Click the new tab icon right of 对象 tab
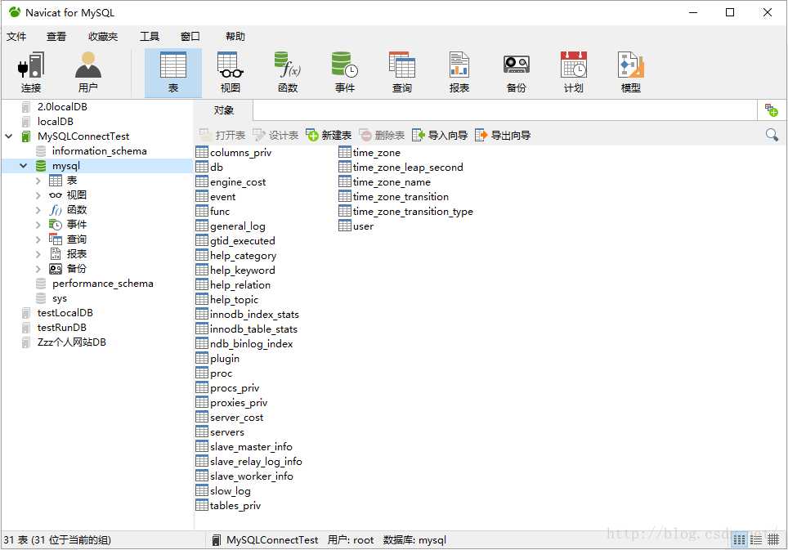Image resolution: width=788 pixels, height=550 pixels. coord(772,110)
